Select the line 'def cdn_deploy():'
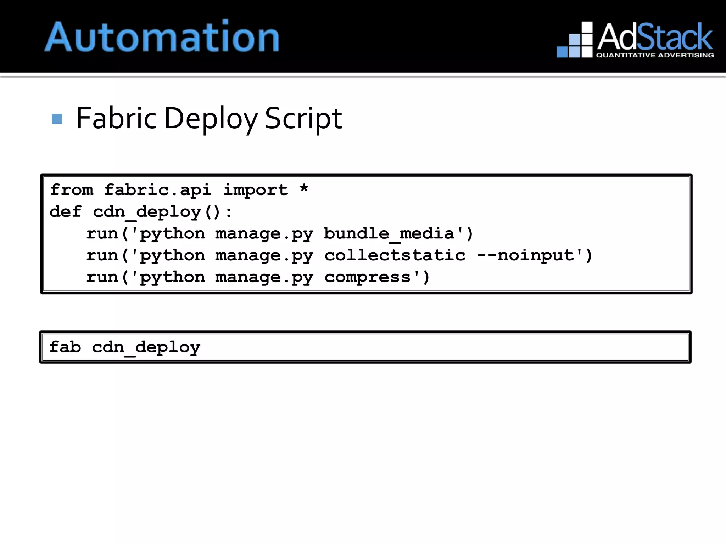 pos(141,212)
